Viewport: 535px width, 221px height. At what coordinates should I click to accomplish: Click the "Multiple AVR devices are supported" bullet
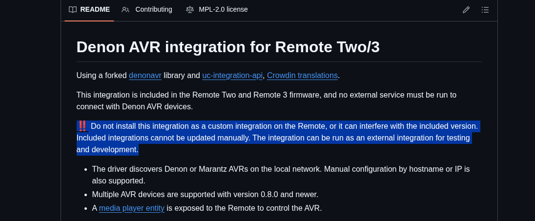(x=205, y=195)
